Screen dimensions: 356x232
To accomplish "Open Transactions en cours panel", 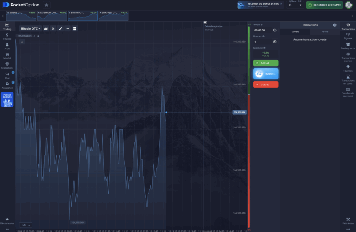I will point(348,79).
